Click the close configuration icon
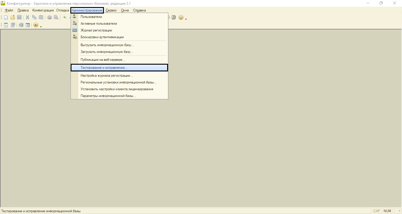Screen dimensions: 402x214 pos(13,25)
